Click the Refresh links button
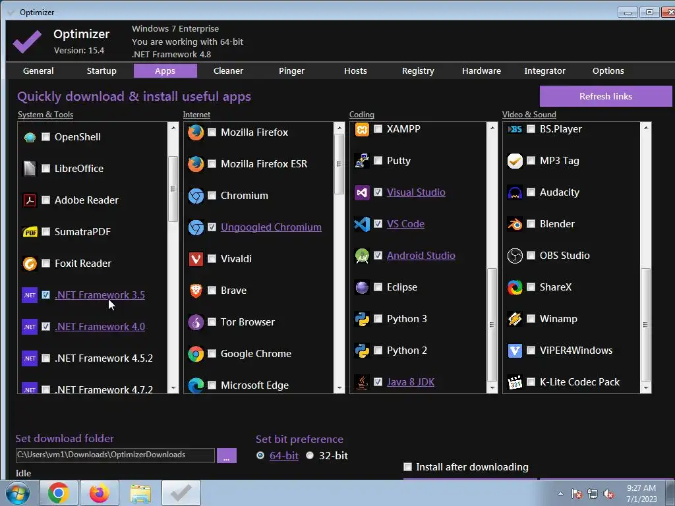The image size is (675, 506). (x=606, y=96)
